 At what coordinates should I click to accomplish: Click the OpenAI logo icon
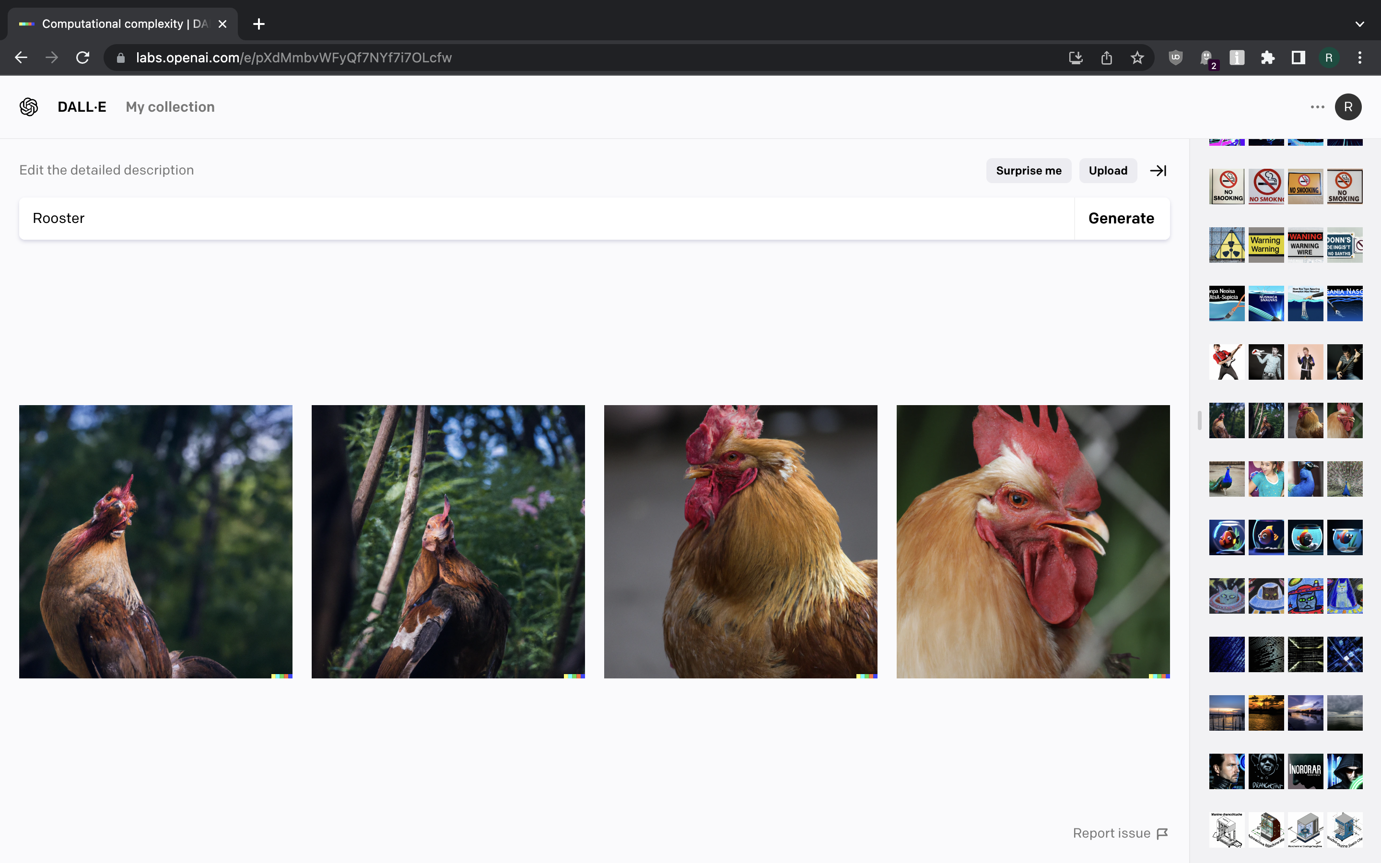pos(29,107)
